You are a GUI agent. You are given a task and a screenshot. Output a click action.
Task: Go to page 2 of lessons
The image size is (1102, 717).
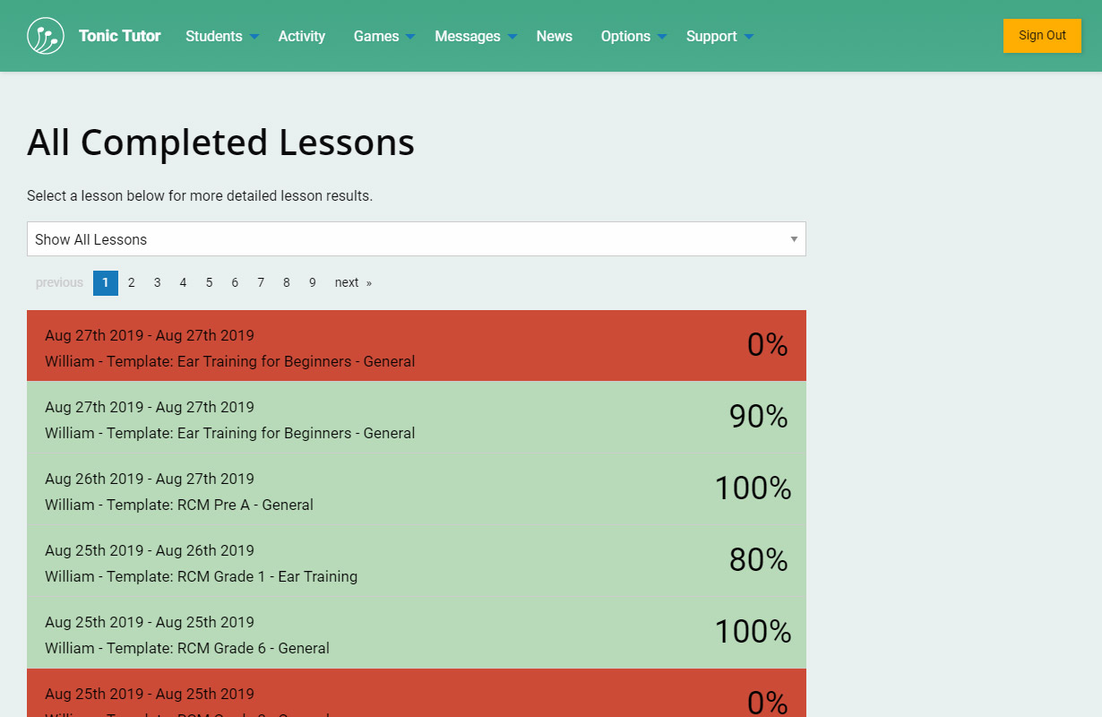(x=131, y=282)
